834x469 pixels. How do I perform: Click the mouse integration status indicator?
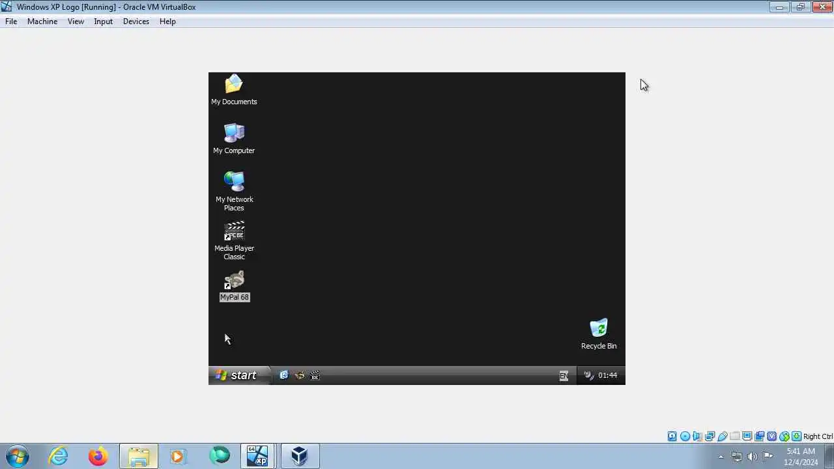coord(784,436)
